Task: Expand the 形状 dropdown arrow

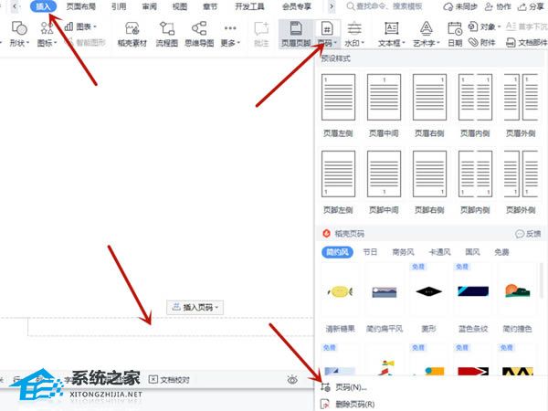Action: [27, 43]
